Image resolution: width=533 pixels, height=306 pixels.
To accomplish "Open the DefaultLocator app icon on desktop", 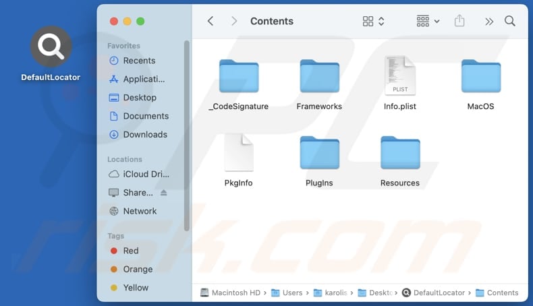I will (x=51, y=47).
